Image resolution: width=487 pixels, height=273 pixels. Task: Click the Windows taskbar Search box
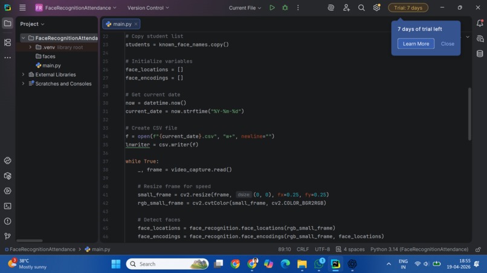click(x=167, y=264)
